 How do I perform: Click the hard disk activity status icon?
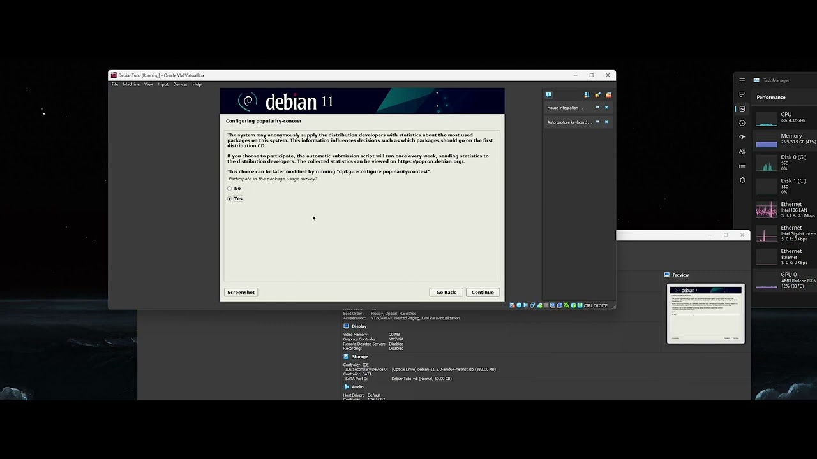[x=512, y=305]
